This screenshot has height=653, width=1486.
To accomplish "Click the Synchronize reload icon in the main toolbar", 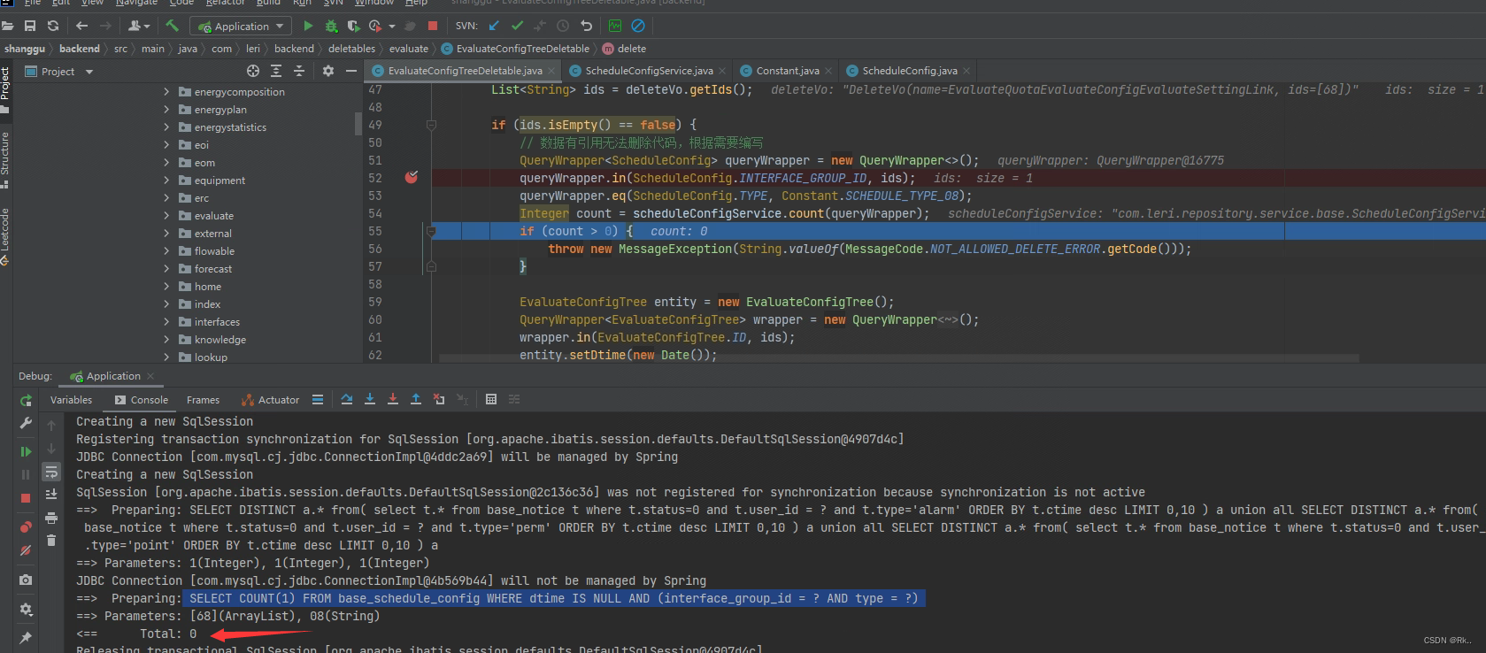I will [x=53, y=26].
